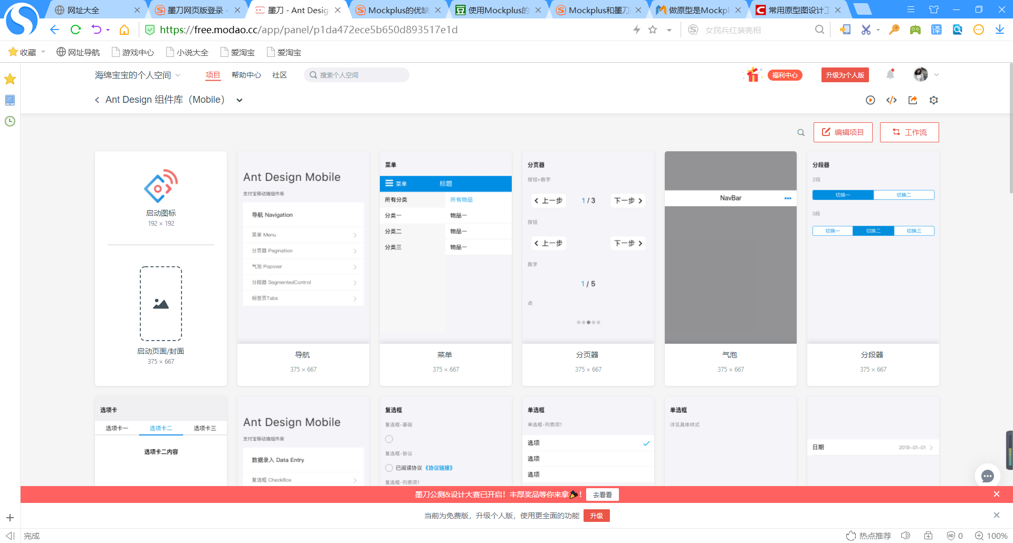Viewport: 1013px width, 543px height.
Task: Expand the personal space dropdown chevron
Action: coord(178,75)
